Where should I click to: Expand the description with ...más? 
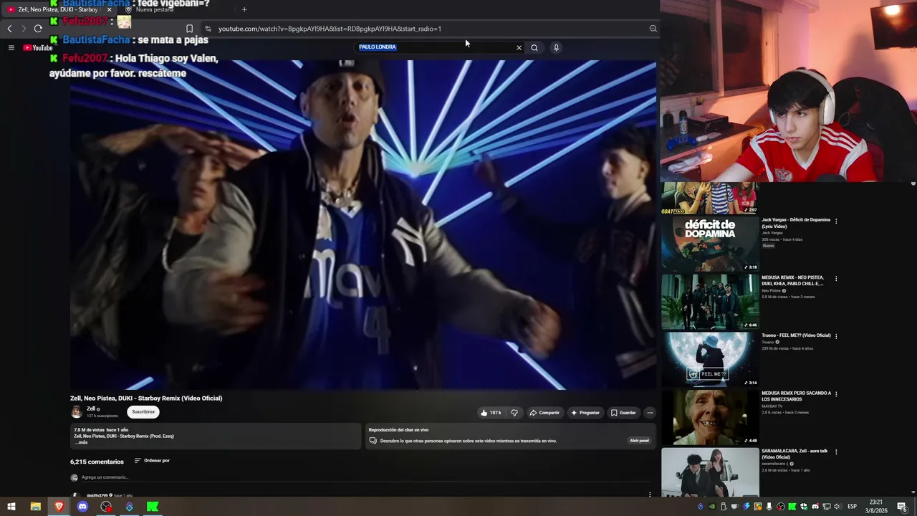point(81,442)
